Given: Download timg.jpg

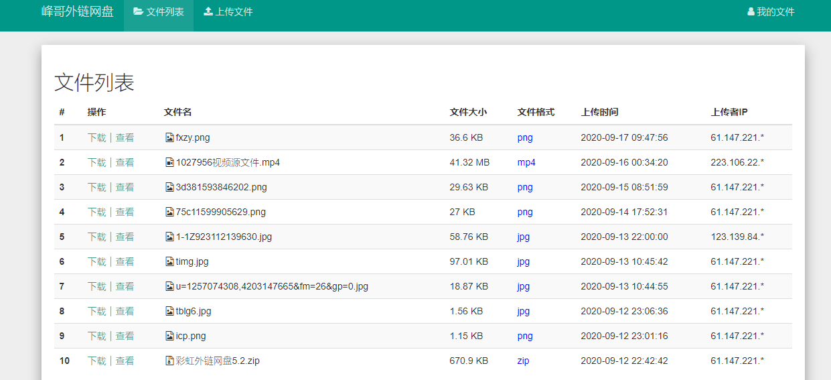Looking at the screenshot, I should tap(96, 261).
